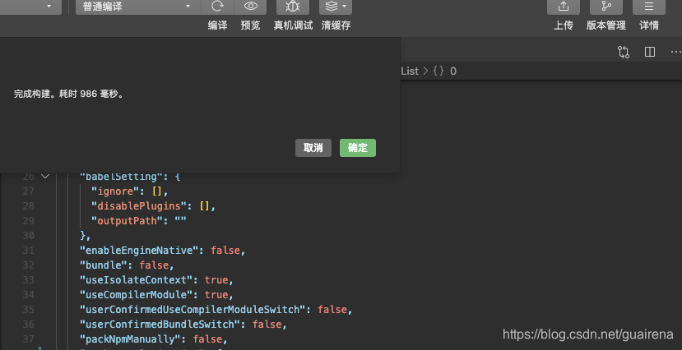
Task: Open 真机调试 bug icon
Action: [x=293, y=6]
